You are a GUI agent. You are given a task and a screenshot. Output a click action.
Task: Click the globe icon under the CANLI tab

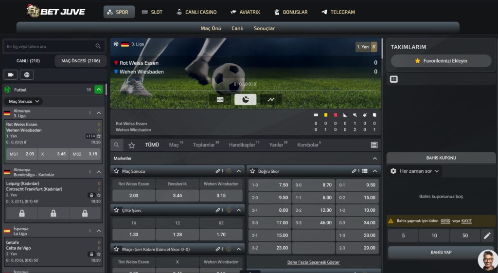click(x=27, y=74)
